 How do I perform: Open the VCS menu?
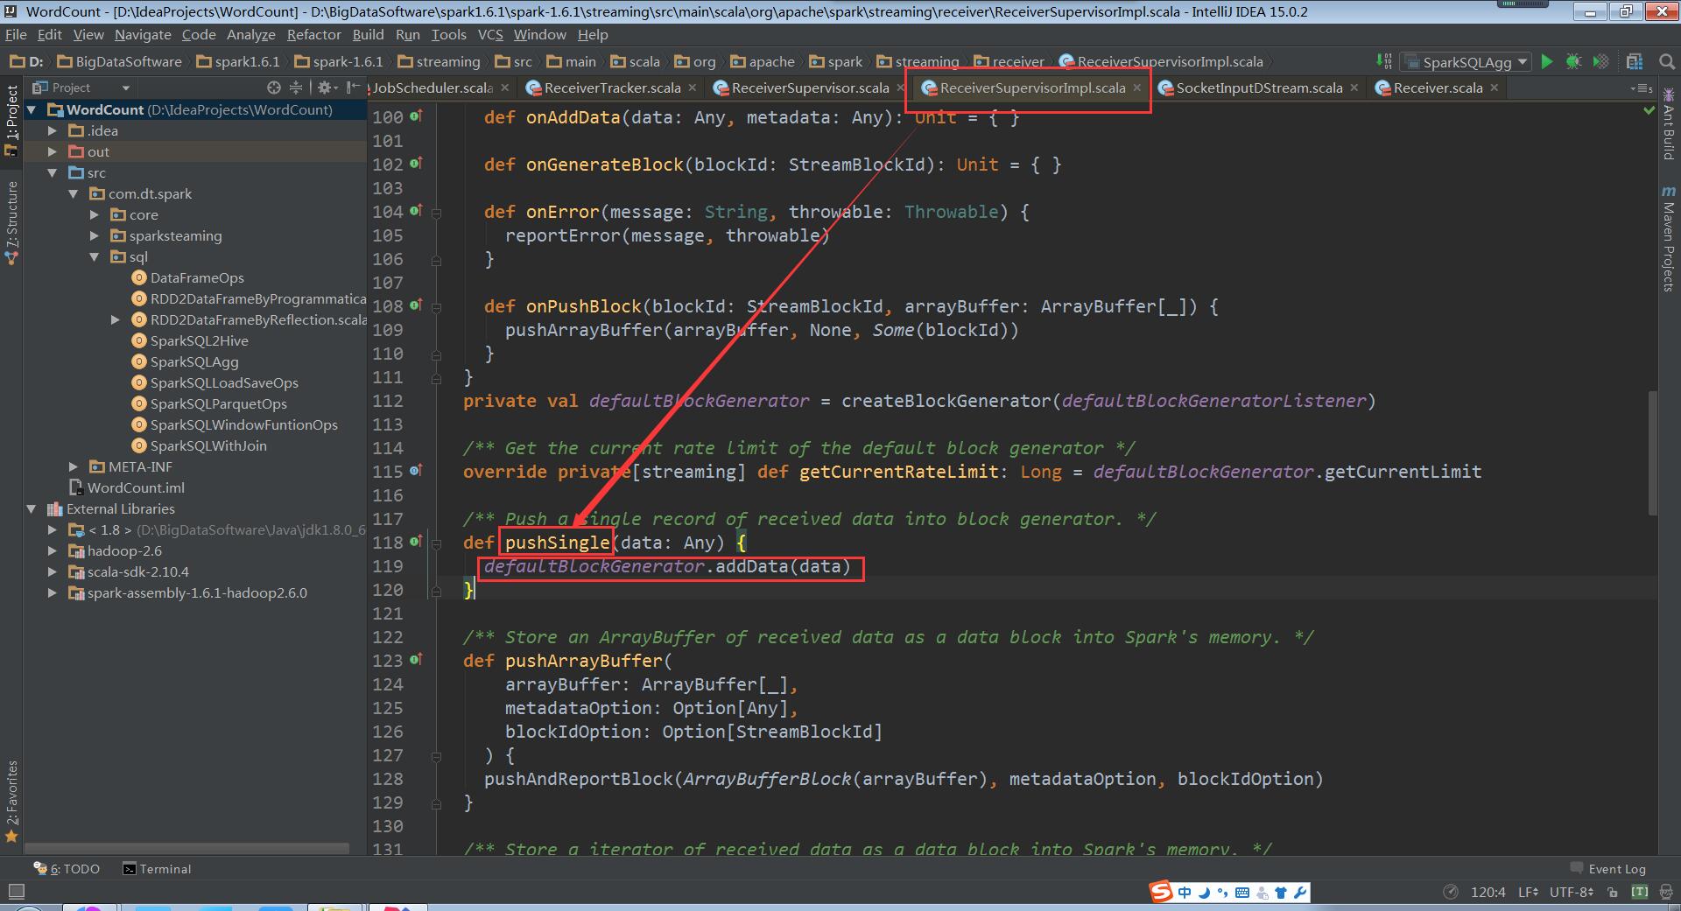(x=490, y=34)
